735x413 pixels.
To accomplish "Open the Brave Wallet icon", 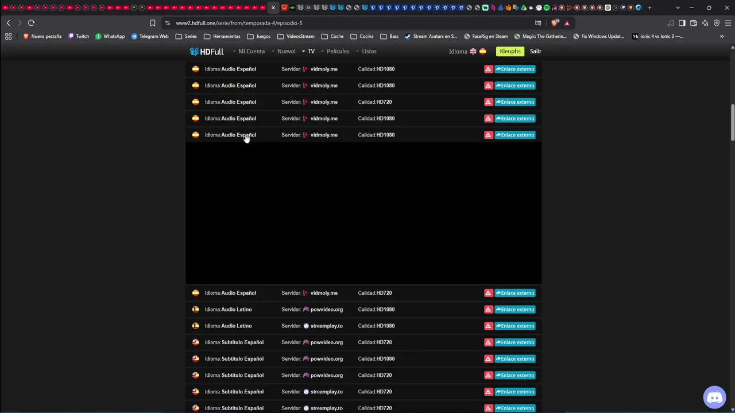I will point(694,23).
